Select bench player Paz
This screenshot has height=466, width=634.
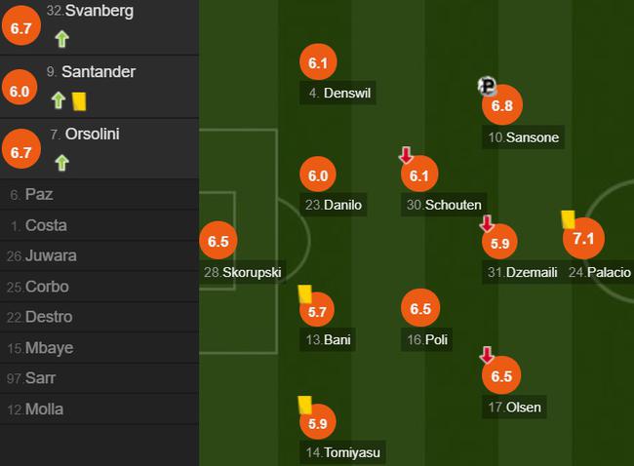[39, 194]
